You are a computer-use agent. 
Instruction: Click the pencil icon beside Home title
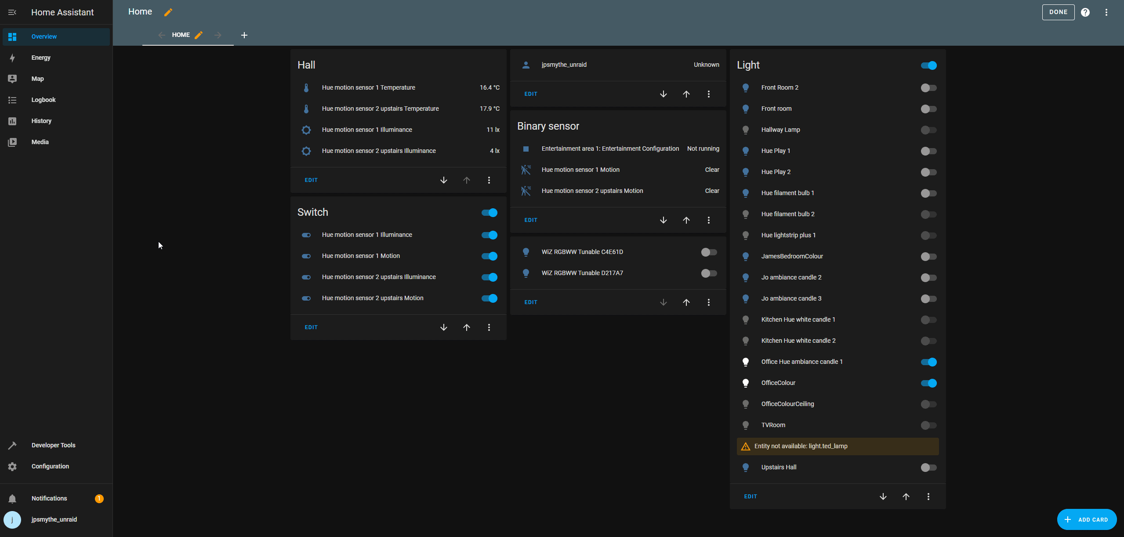pyautogui.click(x=168, y=12)
